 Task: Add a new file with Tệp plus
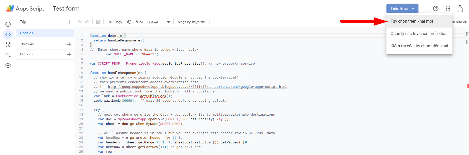pyautogui.click(x=69, y=22)
